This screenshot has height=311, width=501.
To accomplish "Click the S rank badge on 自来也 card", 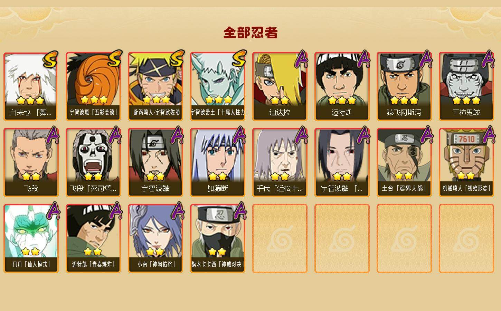I will (x=51, y=59).
